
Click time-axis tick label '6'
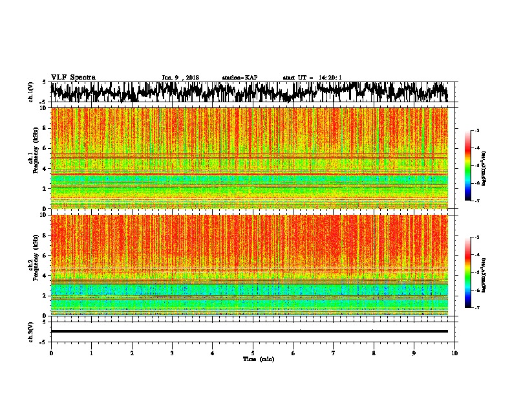(293, 353)
